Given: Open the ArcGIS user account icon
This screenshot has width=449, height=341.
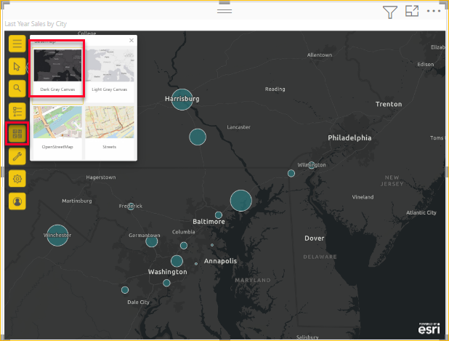Looking at the screenshot, I should (17, 201).
